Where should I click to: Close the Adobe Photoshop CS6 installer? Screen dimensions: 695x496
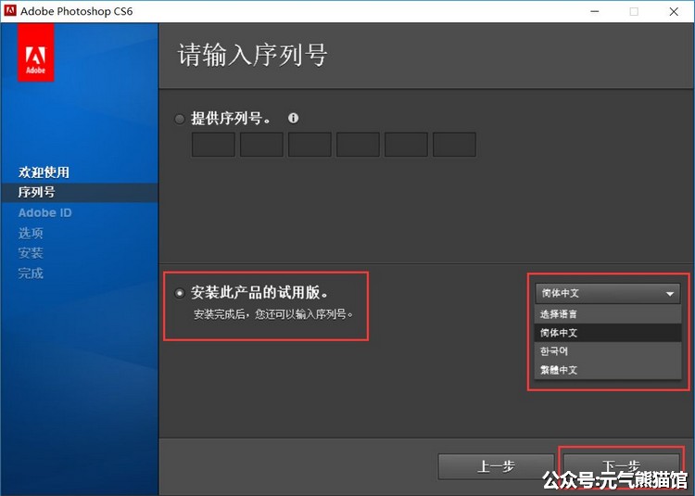tap(674, 11)
